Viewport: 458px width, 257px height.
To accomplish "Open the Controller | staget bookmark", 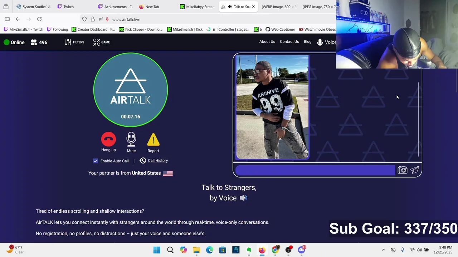I will 228,30.
